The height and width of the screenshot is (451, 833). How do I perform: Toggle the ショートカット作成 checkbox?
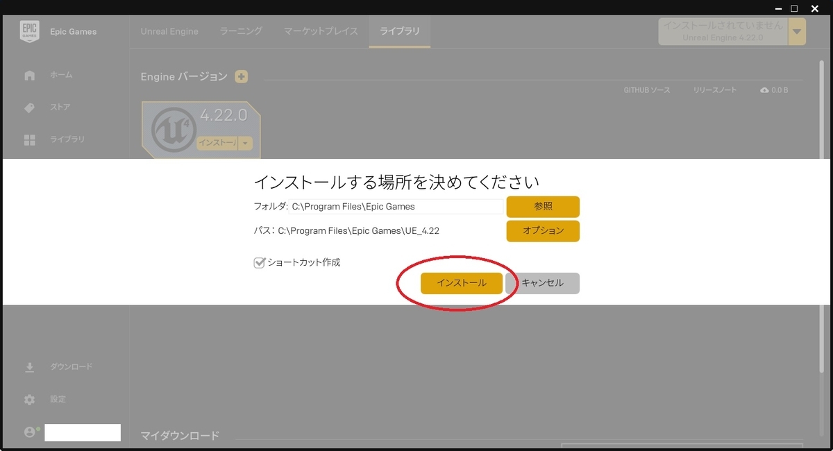259,262
